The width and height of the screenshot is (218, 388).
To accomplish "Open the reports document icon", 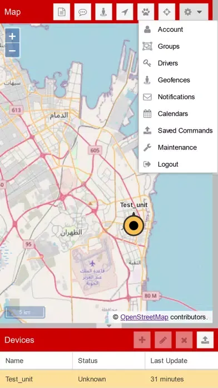I will (62, 12).
